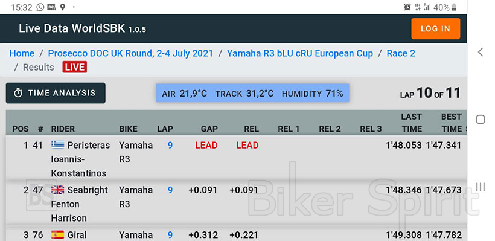
Task: Open recent apps three-bars icon
Action: (x=480, y=187)
